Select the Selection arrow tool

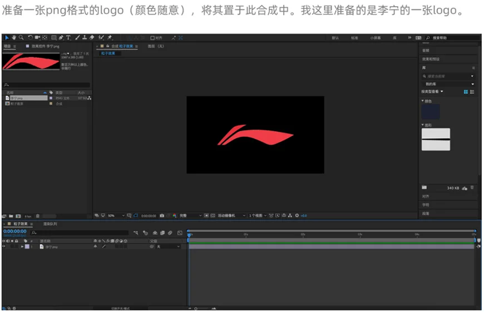pyautogui.click(x=7, y=38)
